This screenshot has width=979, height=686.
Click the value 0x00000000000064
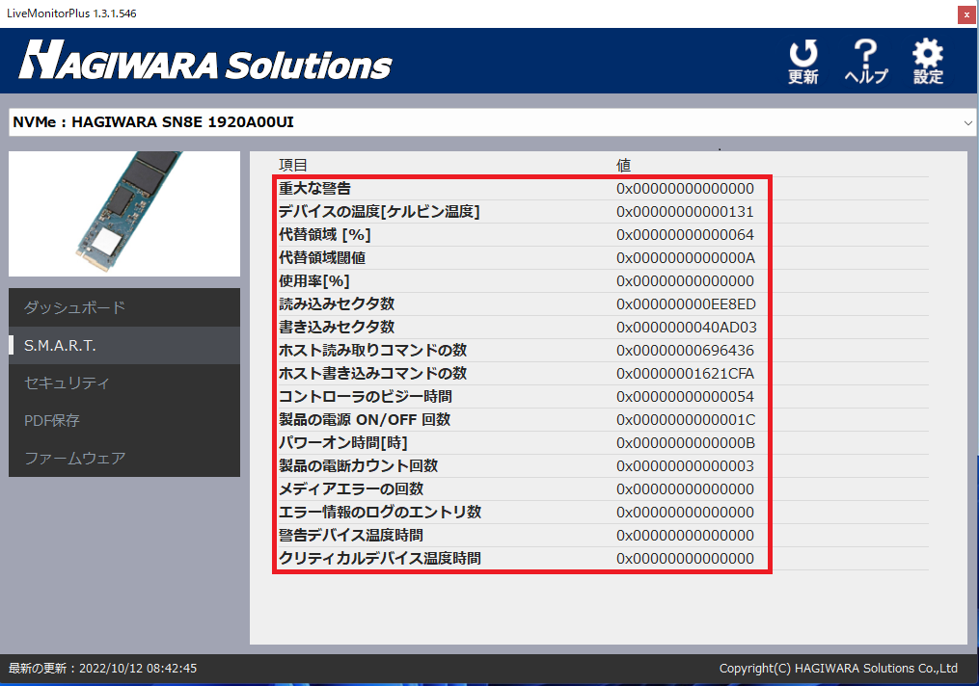click(x=685, y=234)
